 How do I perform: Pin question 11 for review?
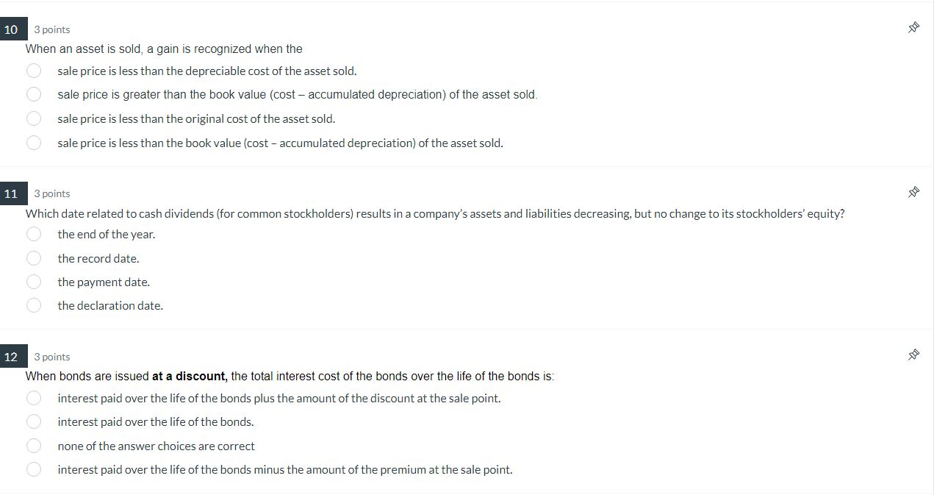click(x=913, y=191)
